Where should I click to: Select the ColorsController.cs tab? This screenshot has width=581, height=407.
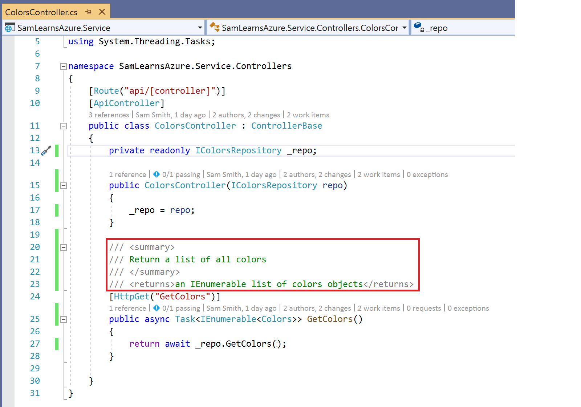click(41, 12)
